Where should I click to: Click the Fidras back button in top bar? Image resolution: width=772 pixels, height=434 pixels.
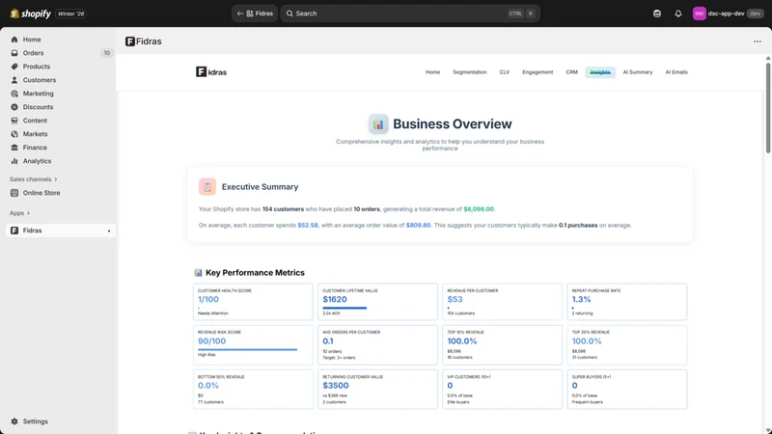[255, 14]
